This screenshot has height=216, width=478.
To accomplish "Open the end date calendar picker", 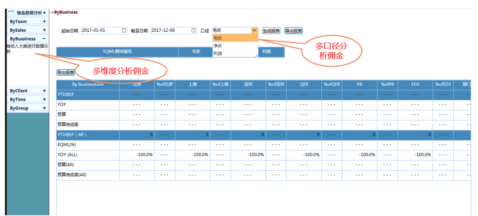I will 193,30.
